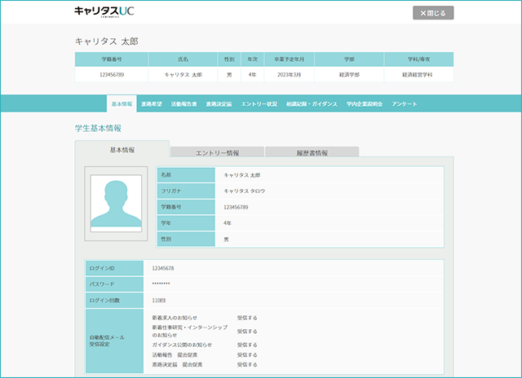Click the 経済学部 cell

tap(349, 75)
